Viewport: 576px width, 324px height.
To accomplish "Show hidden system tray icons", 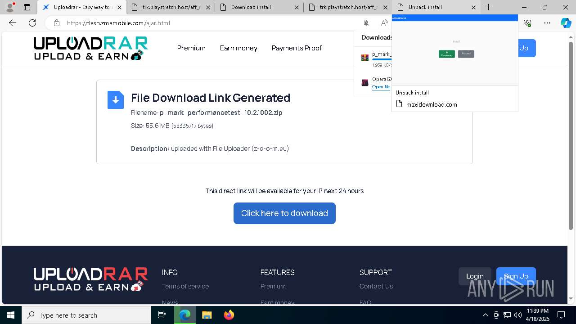I will coord(485,315).
